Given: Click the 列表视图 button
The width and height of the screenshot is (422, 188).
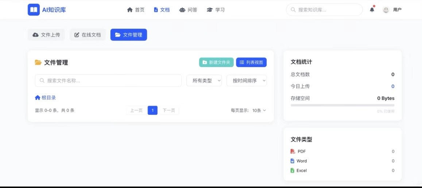Looking at the screenshot, I should (x=251, y=62).
